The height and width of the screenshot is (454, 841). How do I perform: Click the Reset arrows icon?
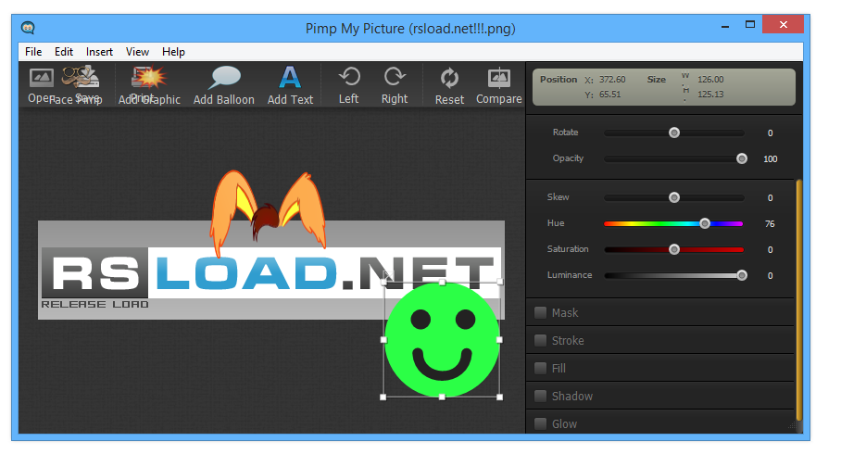coord(449,78)
